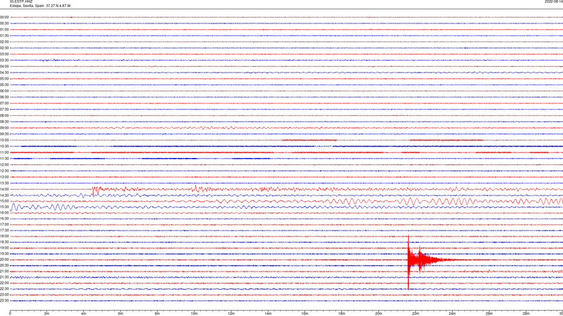Viewport: 563px width, 316px height.
Task: Click the 12:30 trace label
Action: [4, 171]
